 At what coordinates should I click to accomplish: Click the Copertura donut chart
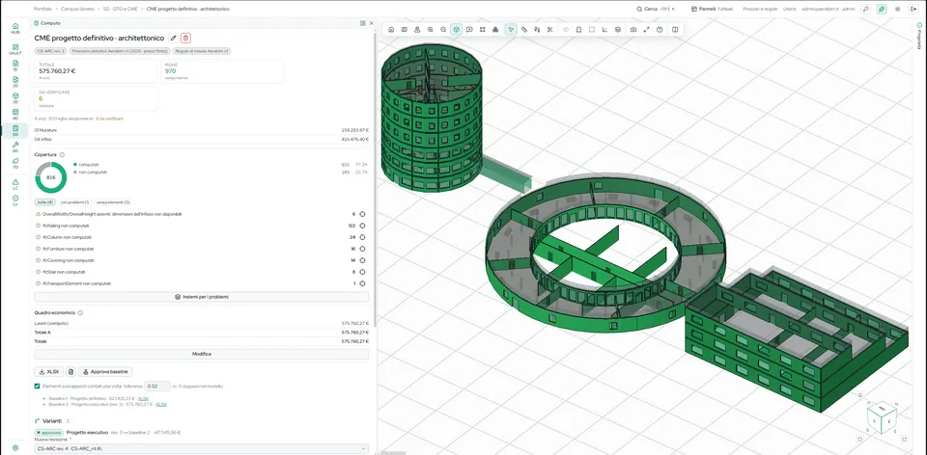click(x=51, y=177)
